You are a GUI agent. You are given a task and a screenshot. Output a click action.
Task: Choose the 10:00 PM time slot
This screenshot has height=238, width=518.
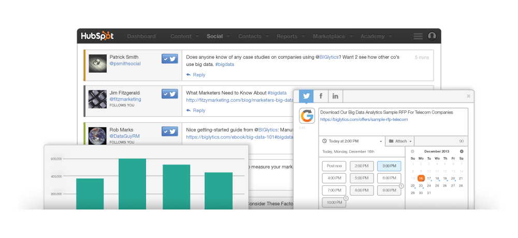point(334,203)
